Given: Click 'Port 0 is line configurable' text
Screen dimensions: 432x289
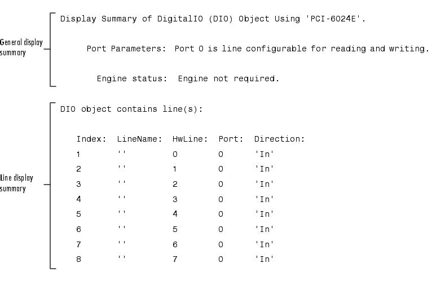Looking at the screenshot, I should click(x=240, y=49).
